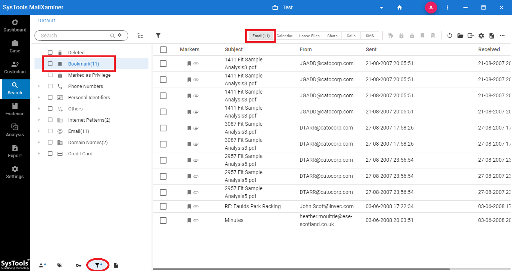Switch to the Calendar tab

(x=284, y=36)
